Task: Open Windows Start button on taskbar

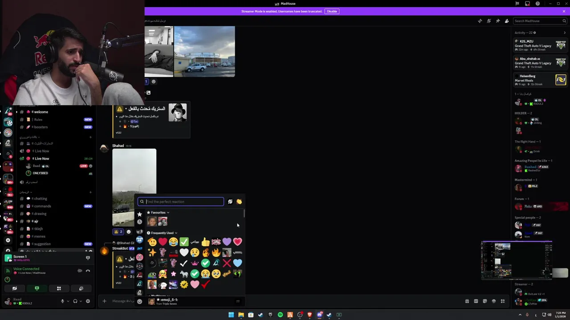Action: point(231,315)
